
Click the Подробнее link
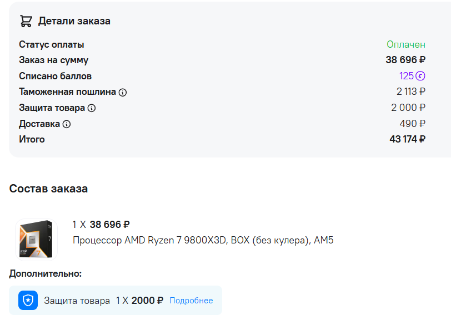[191, 301]
